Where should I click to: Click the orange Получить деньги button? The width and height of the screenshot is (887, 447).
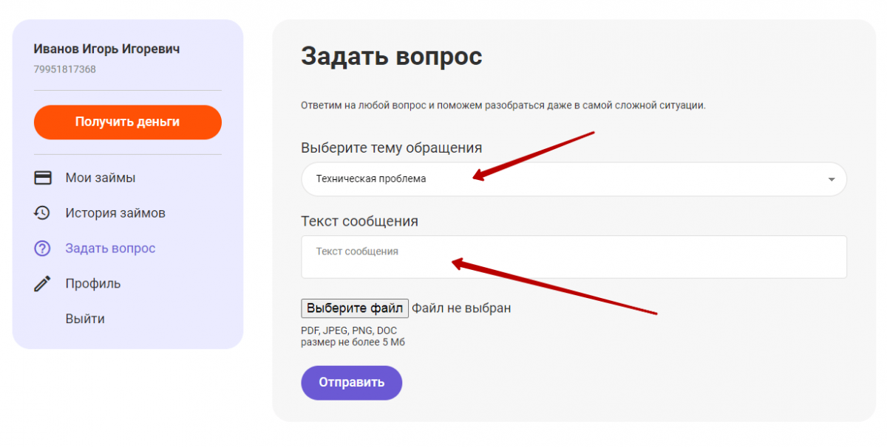click(128, 122)
